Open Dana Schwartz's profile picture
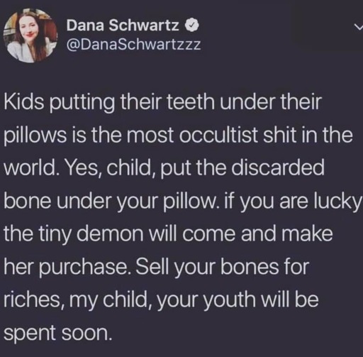 tap(30, 35)
